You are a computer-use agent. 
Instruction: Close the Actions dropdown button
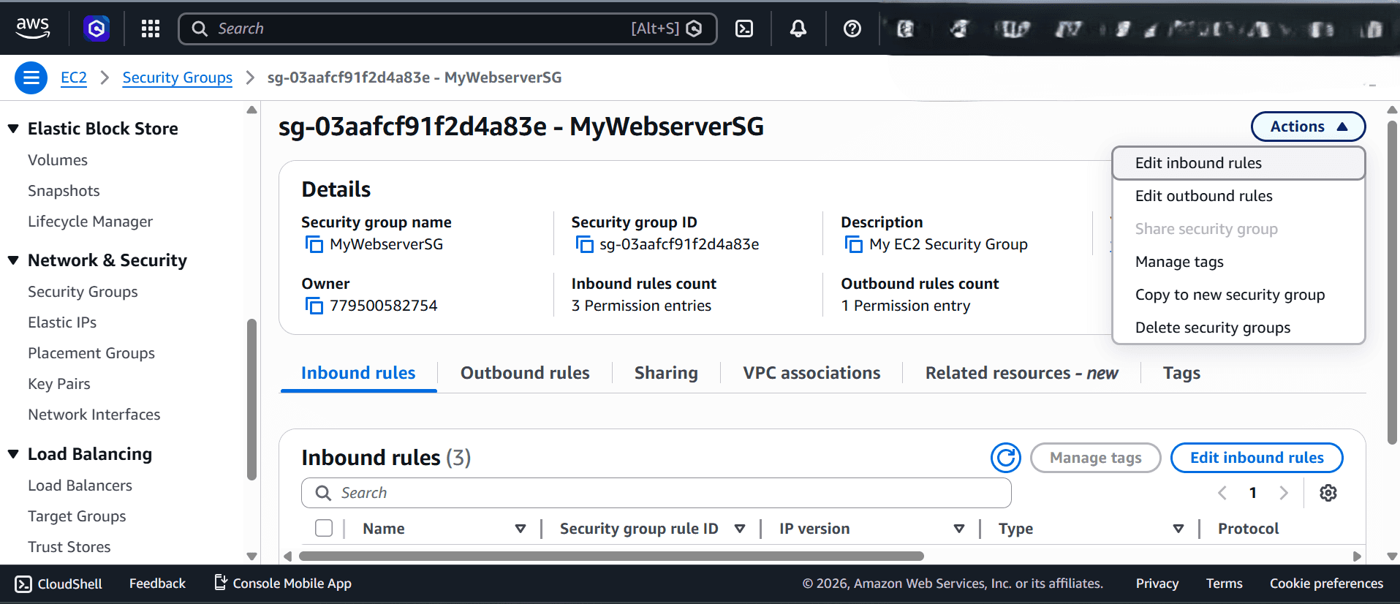(1308, 127)
